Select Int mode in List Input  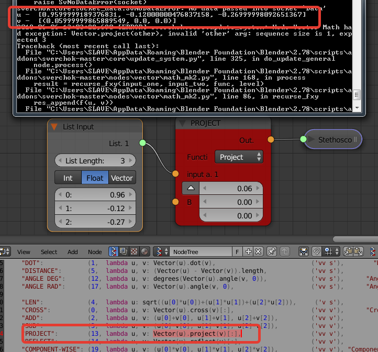68,178
